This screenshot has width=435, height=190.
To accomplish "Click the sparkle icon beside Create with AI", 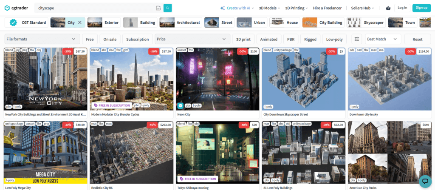I will [222, 8].
